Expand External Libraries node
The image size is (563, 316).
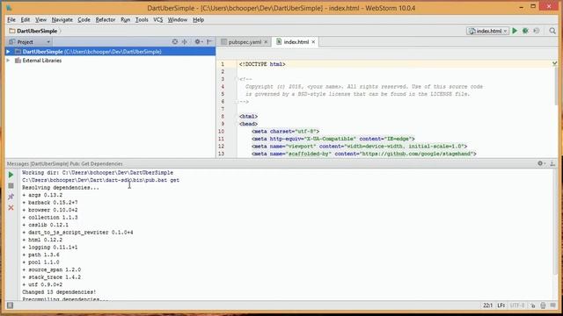point(8,61)
